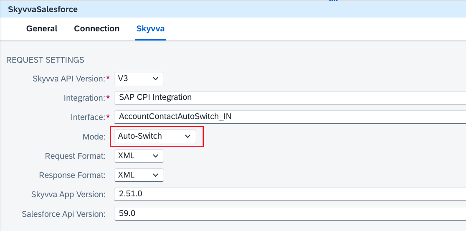Open the Connection tab
The image size is (466, 231).
(x=96, y=28)
